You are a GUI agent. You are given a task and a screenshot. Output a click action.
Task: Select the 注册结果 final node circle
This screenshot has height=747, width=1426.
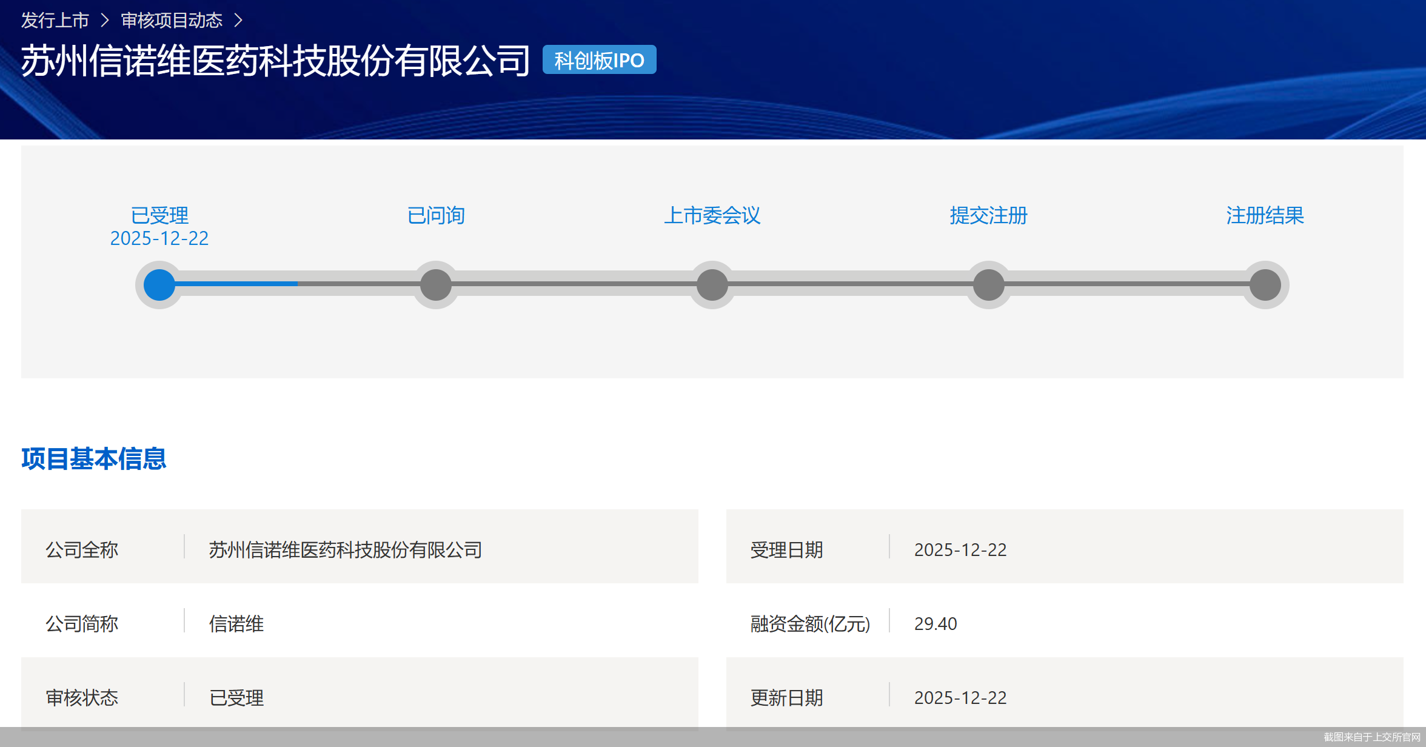(1265, 284)
